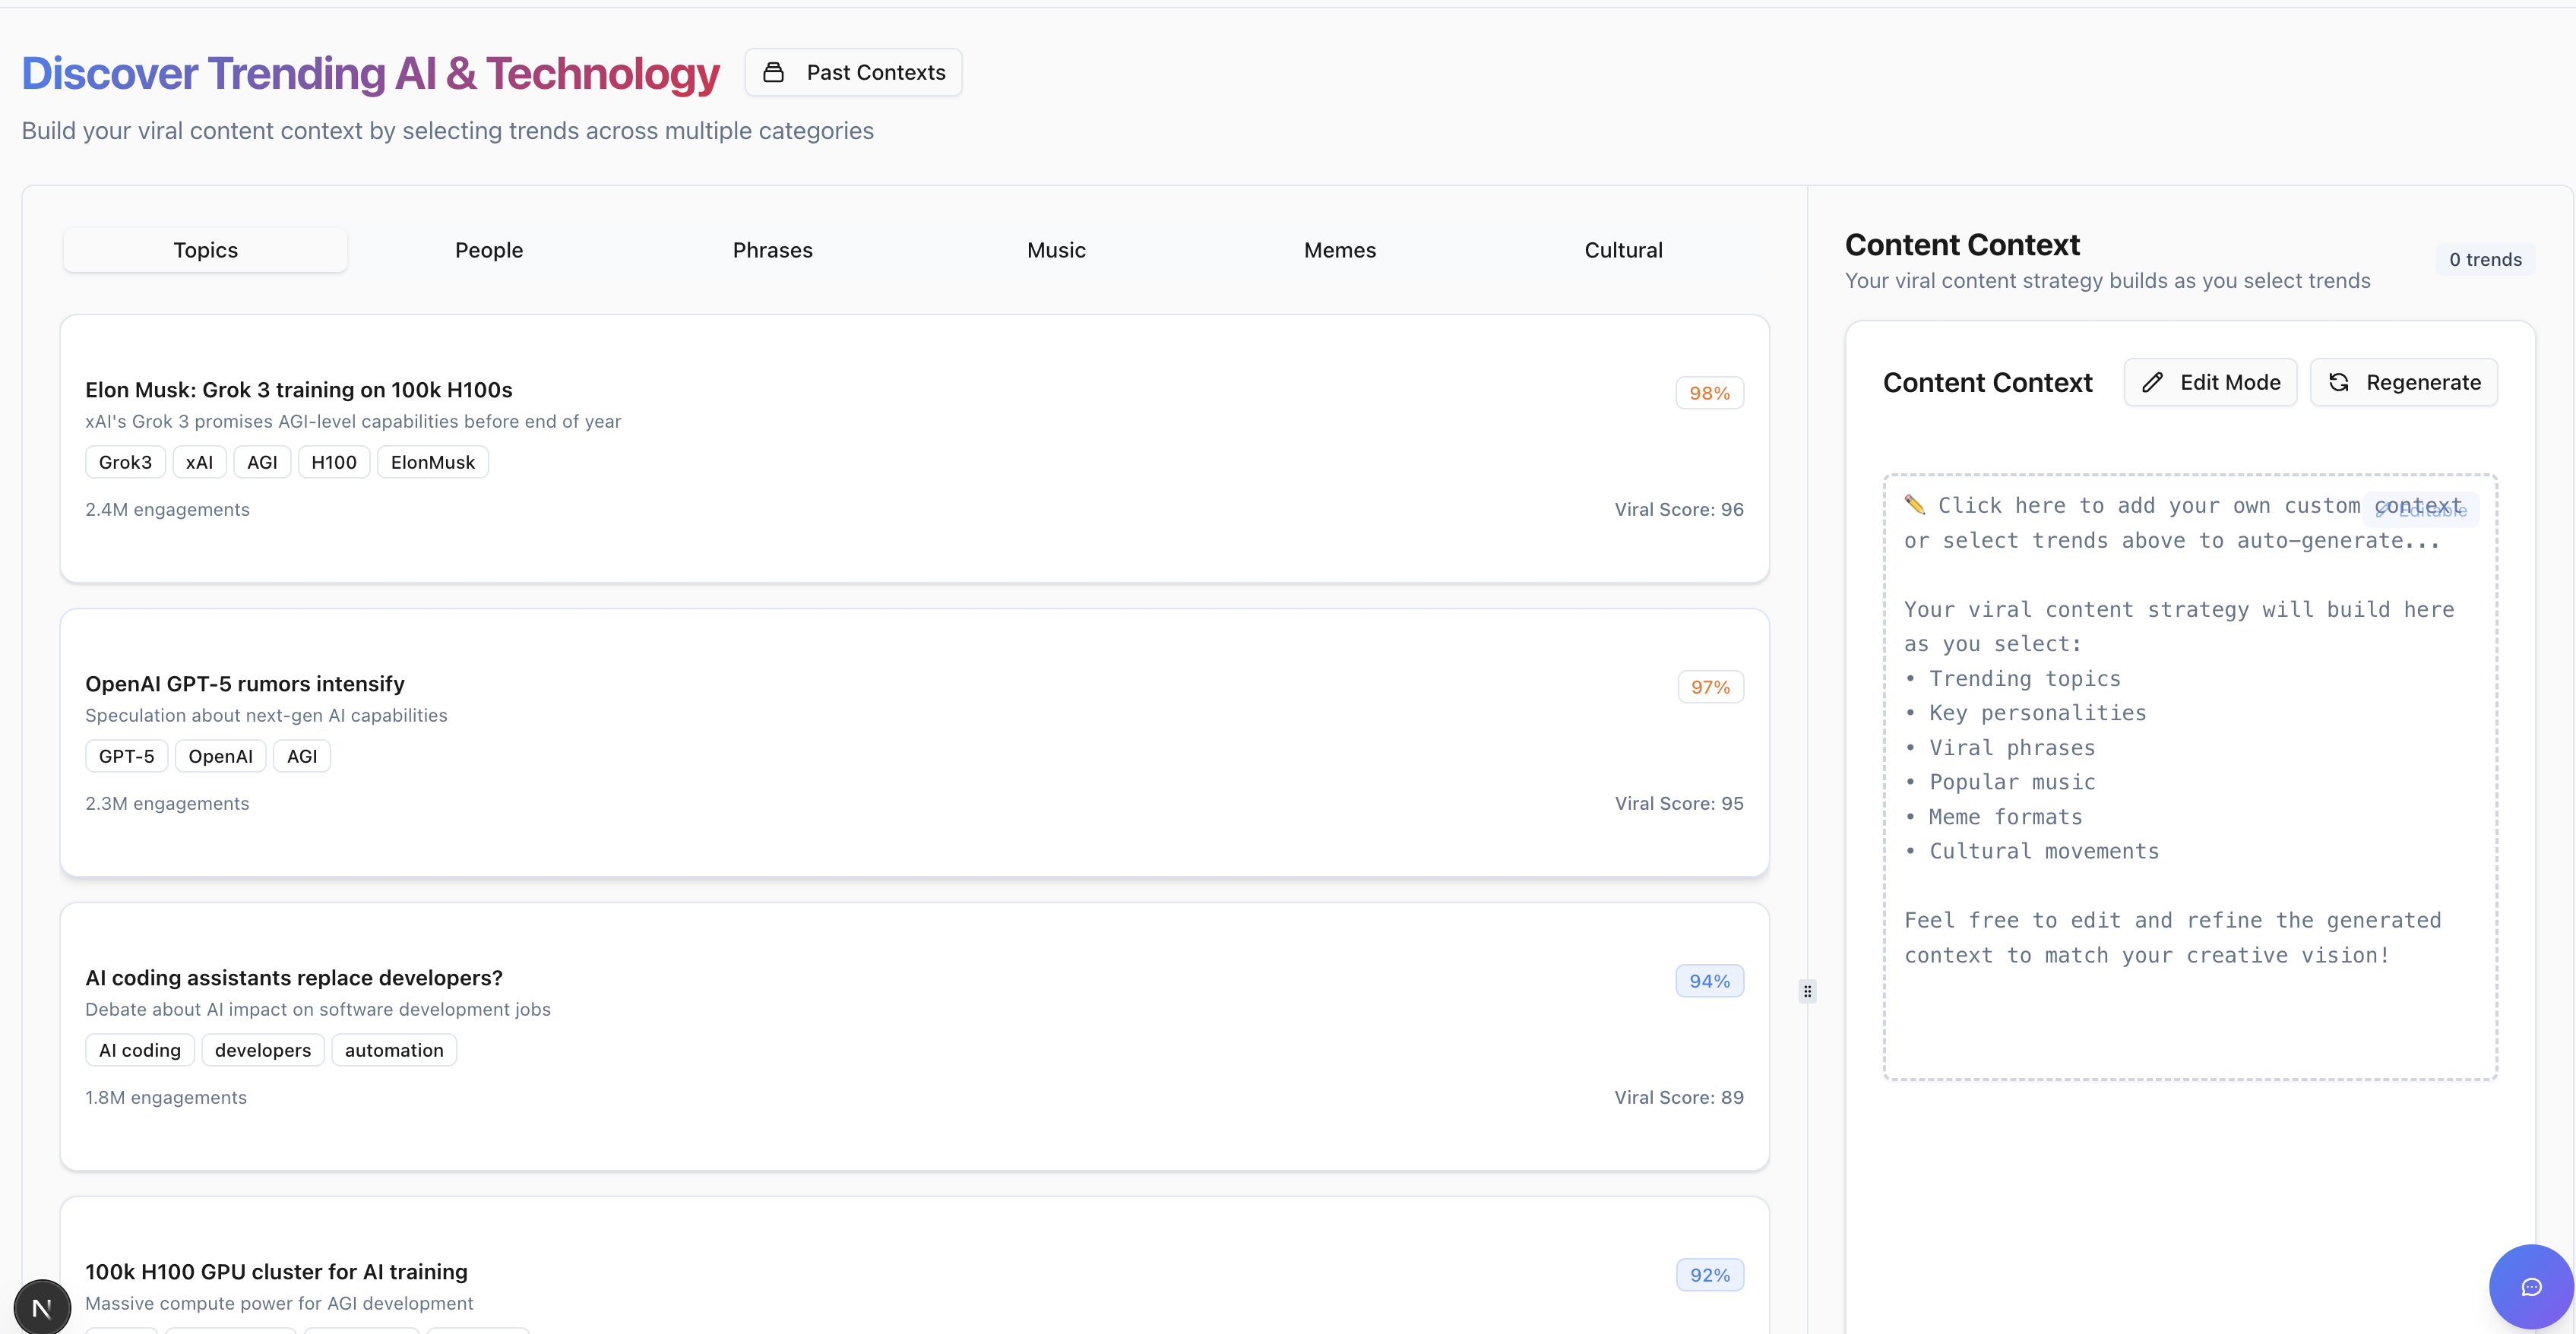Screen dimensions: 2576x1334
Task: Click the Past Contexts button
Action: 853,72
